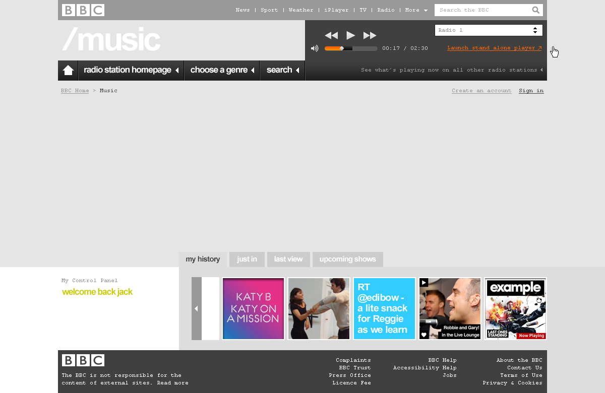Click the home icon in navigation bar

68,71
